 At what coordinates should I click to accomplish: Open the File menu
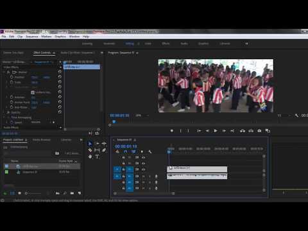tap(4, 37)
